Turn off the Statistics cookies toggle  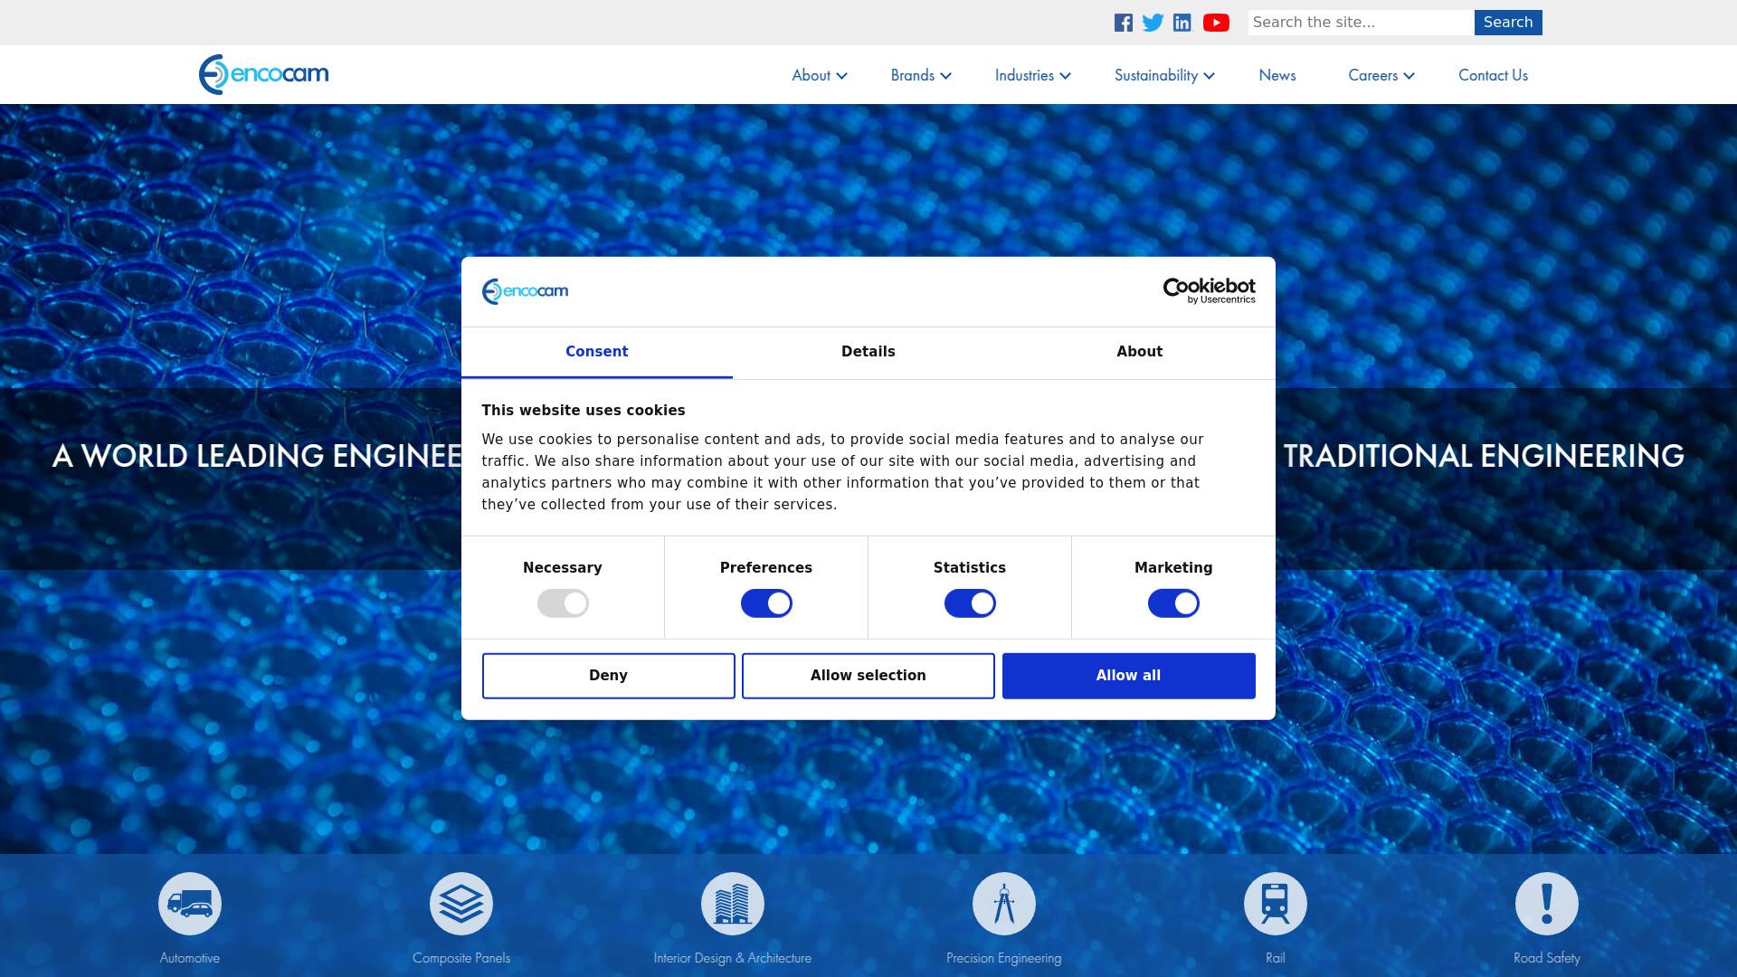coord(970,602)
